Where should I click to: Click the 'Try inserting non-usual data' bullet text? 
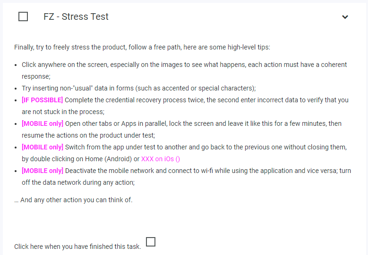pos(139,88)
